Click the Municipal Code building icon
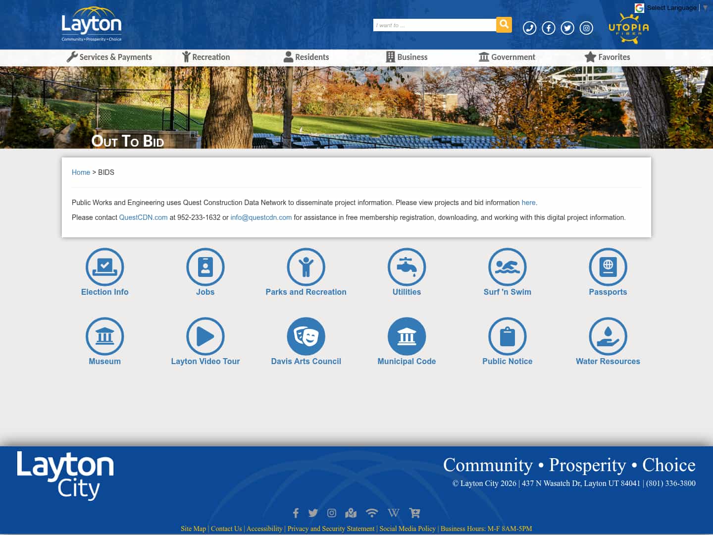This screenshot has width=713, height=535. [407, 336]
